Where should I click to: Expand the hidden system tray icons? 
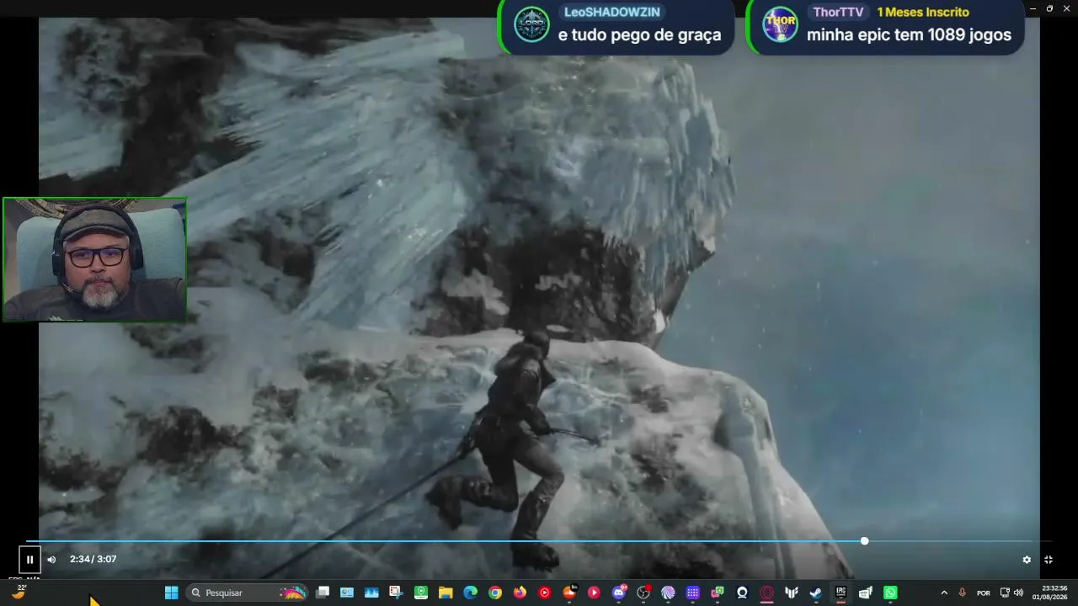click(943, 593)
